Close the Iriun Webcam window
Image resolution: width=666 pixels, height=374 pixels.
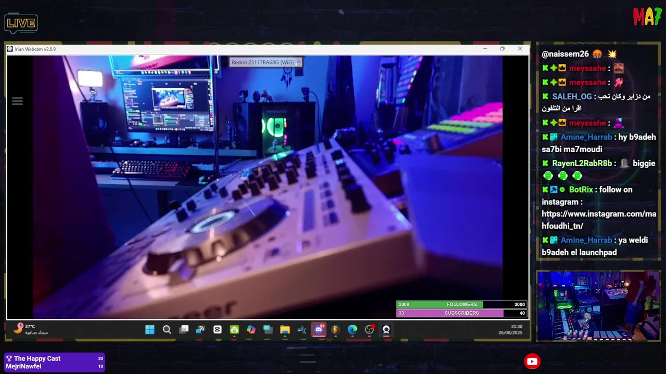point(520,49)
